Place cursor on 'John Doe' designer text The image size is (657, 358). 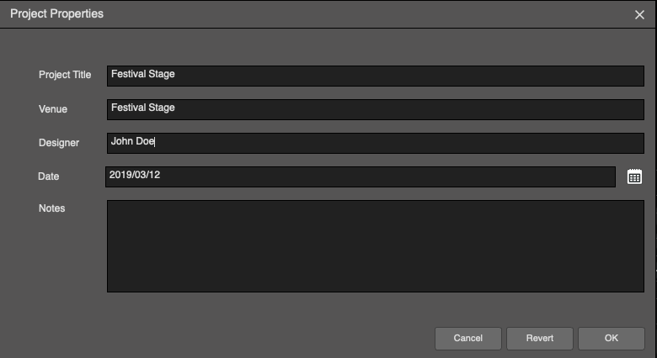point(132,141)
